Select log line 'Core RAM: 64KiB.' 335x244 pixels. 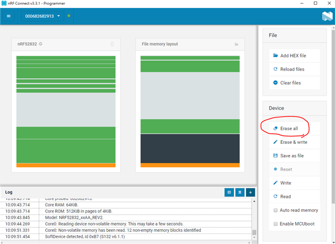point(61,205)
